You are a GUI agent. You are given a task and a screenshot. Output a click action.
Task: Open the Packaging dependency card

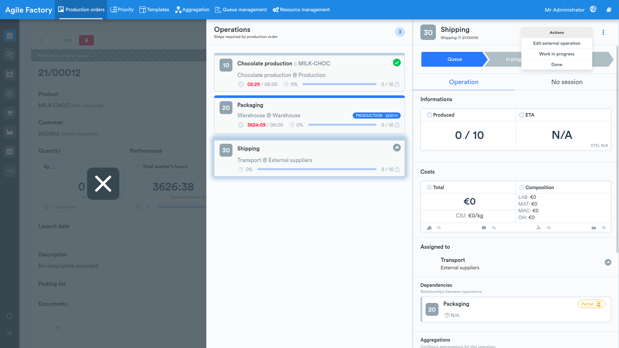pos(516,309)
